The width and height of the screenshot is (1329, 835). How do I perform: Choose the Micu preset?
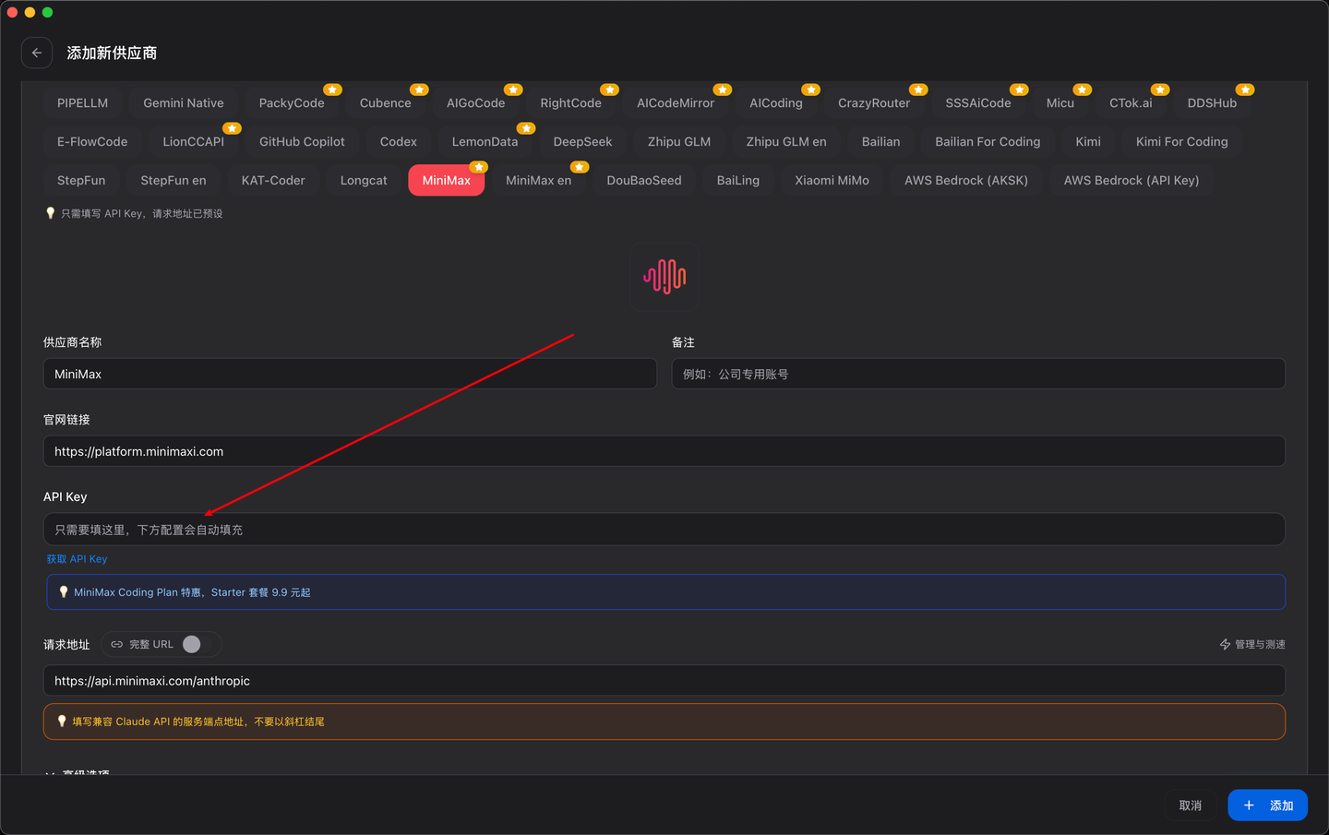1060,103
